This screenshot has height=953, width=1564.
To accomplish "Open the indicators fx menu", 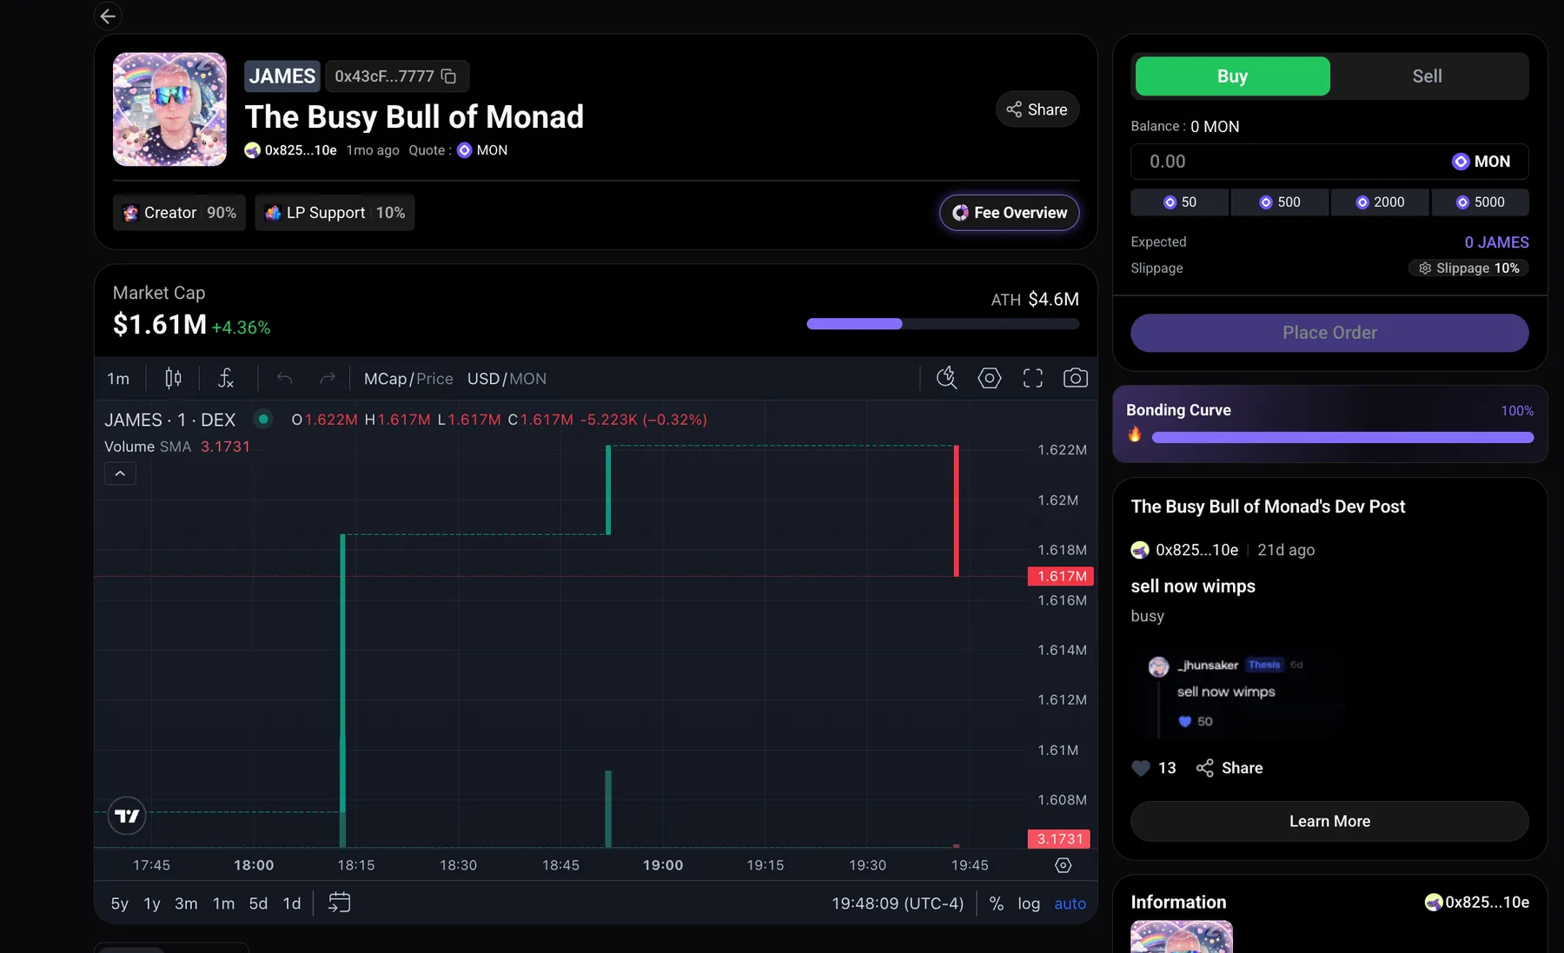I will point(226,378).
